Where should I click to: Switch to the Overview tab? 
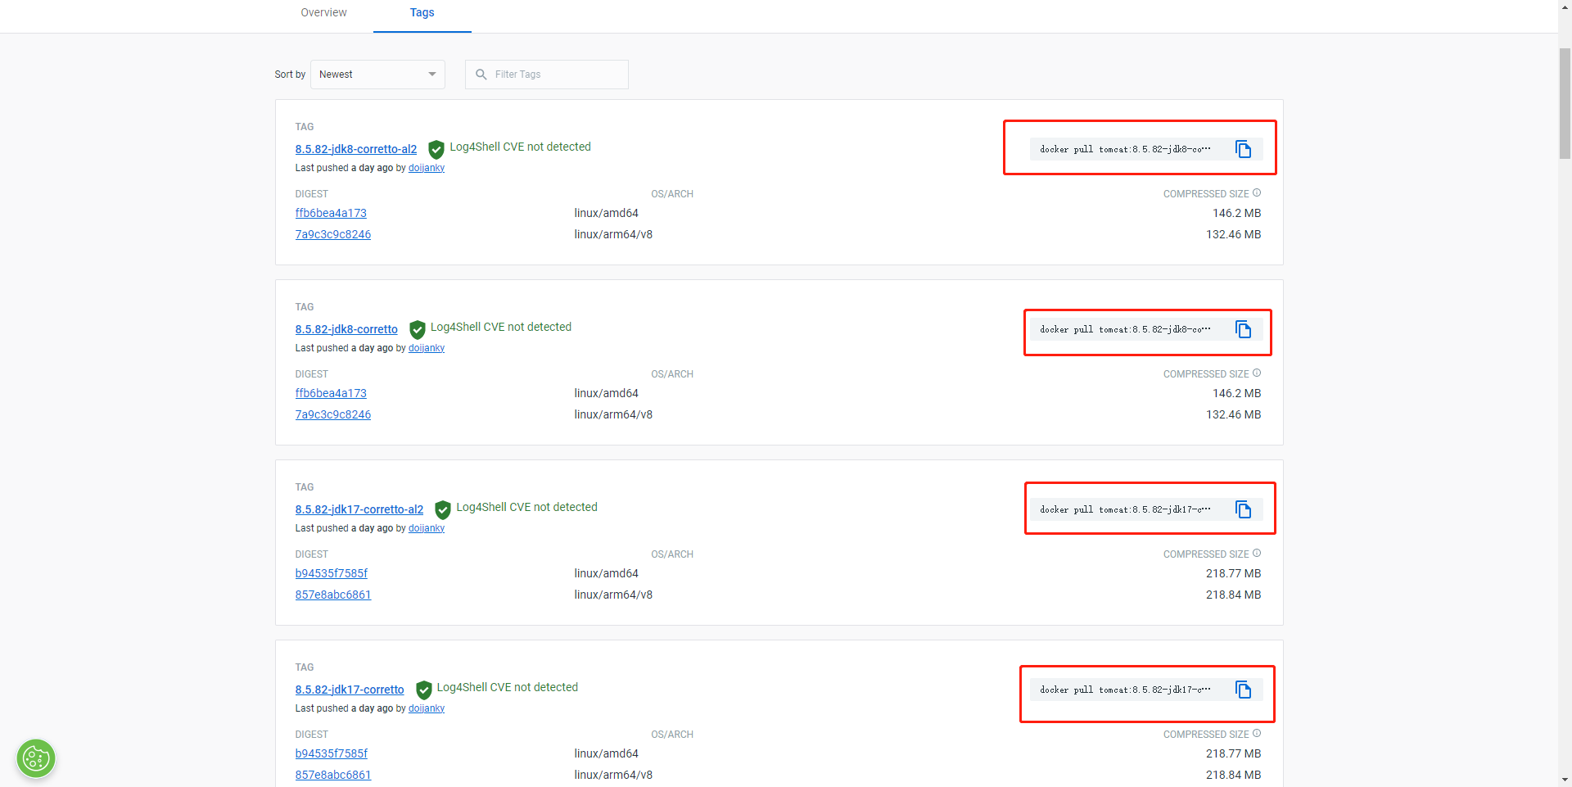click(323, 13)
